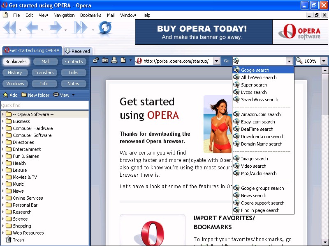Click the open padlock security icon
This screenshot has width=329, height=246.
96,60
